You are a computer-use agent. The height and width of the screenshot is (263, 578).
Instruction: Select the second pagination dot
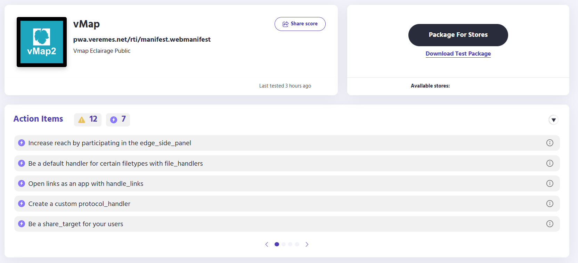click(284, 244)
